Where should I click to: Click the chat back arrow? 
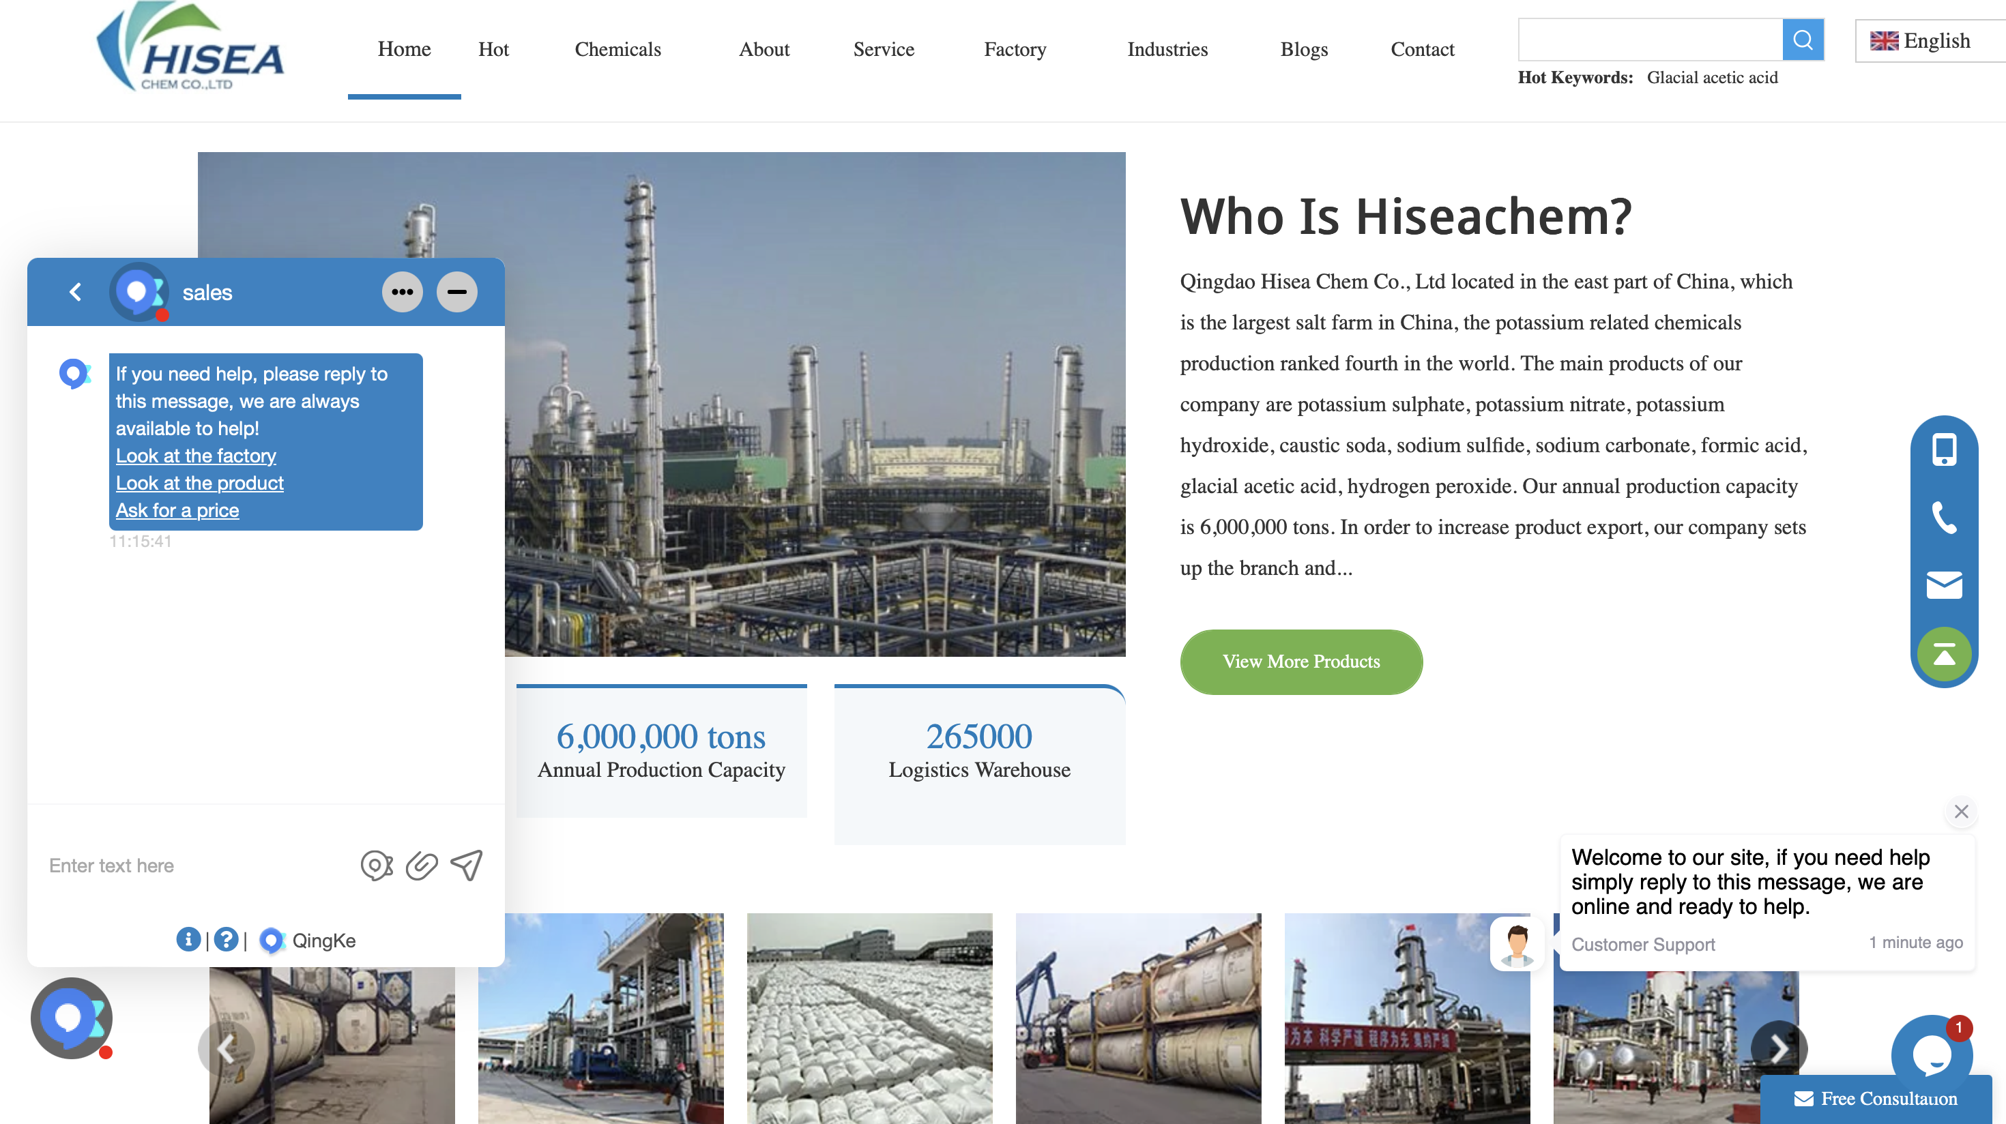(x=75, y=292)
